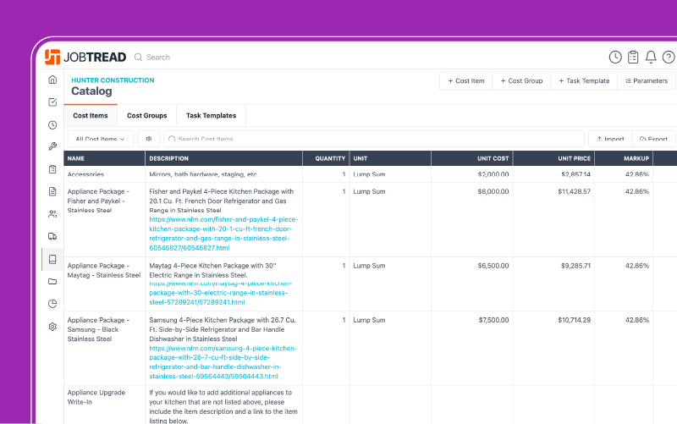Open the help question mark icon
677x424 pixels.
(x=669, y=57)
